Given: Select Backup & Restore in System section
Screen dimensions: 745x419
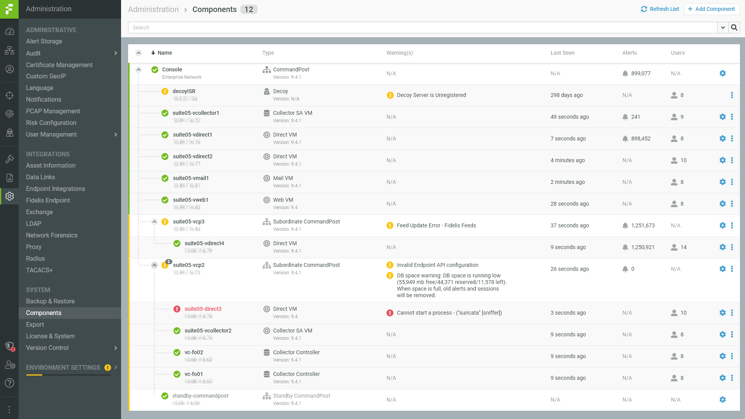Looking at the screenshot, I should [50, 301].
